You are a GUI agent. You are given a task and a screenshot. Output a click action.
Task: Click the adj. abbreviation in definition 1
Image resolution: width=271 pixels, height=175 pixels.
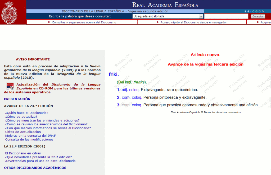point(125,90)
